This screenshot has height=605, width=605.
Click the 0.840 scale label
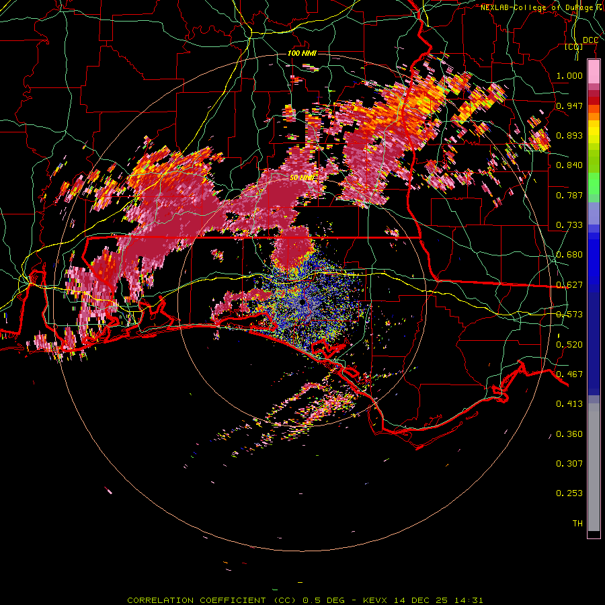coord(569,165)
